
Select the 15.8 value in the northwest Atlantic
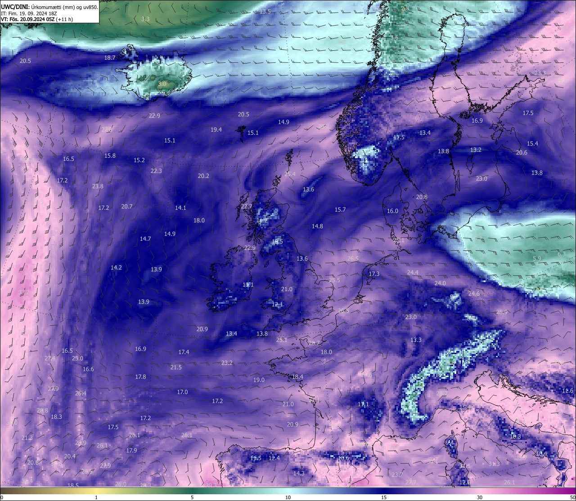click(110, 156)
